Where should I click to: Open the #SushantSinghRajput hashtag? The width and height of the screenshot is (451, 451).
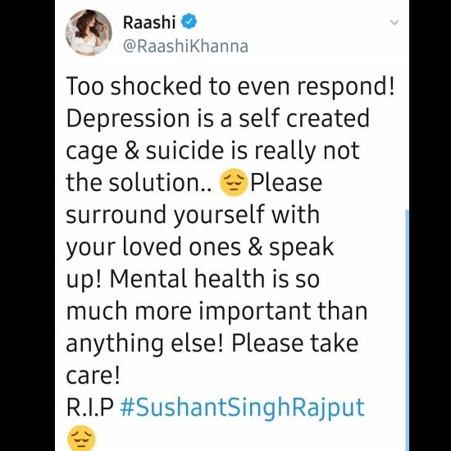point(243,408)
